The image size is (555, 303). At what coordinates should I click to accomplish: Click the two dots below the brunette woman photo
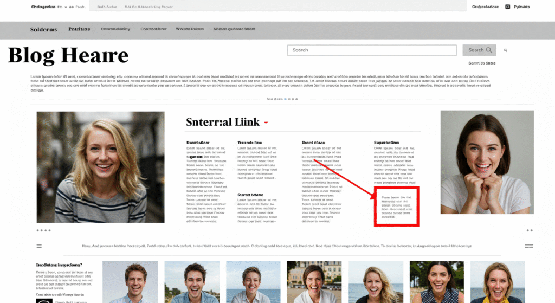pyautogui.click(x=529, y=230)
